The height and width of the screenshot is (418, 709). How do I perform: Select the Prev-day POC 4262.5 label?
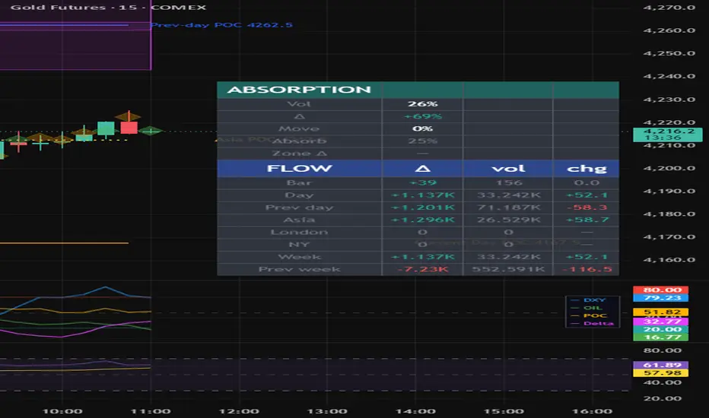coord(221,25)
